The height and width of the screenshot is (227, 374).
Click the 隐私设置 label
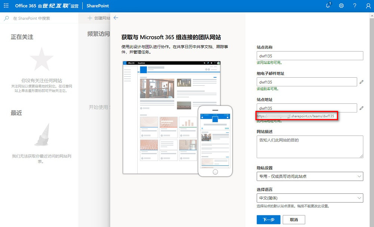[x=264, y=168]
